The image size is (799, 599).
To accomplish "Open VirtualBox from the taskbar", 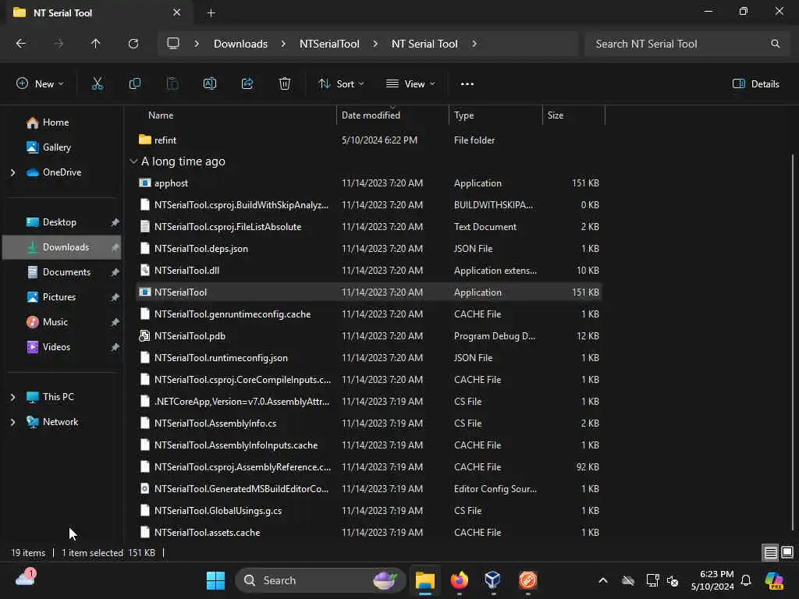I will pos(493,580).
